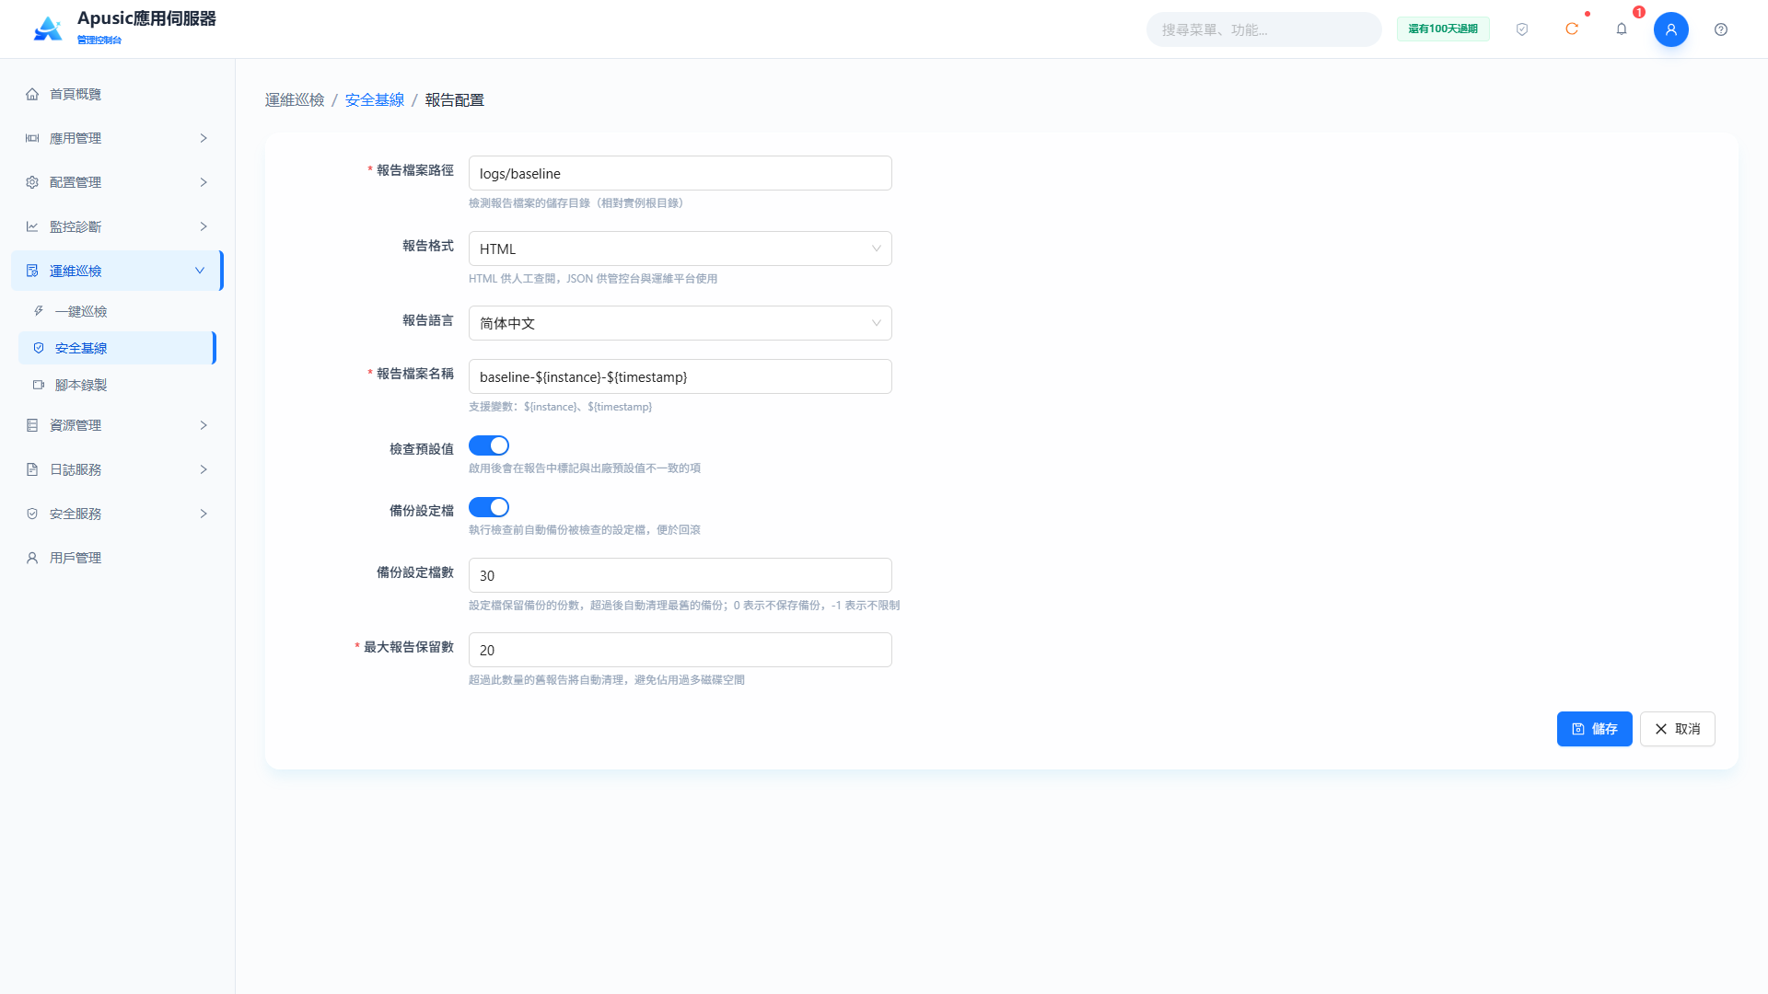Select 一鍵巡檢 submenu item

pyautogui.click(x=117, y=311)
